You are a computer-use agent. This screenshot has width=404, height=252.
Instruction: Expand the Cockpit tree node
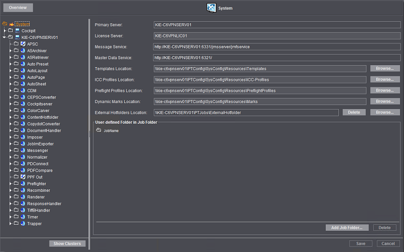point(5,31)
